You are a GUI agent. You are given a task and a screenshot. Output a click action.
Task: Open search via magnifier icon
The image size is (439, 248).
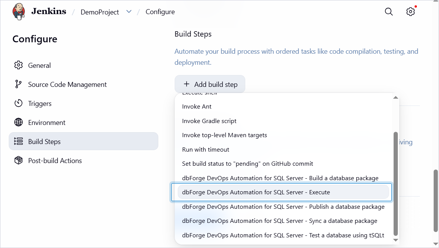point(389,12)
